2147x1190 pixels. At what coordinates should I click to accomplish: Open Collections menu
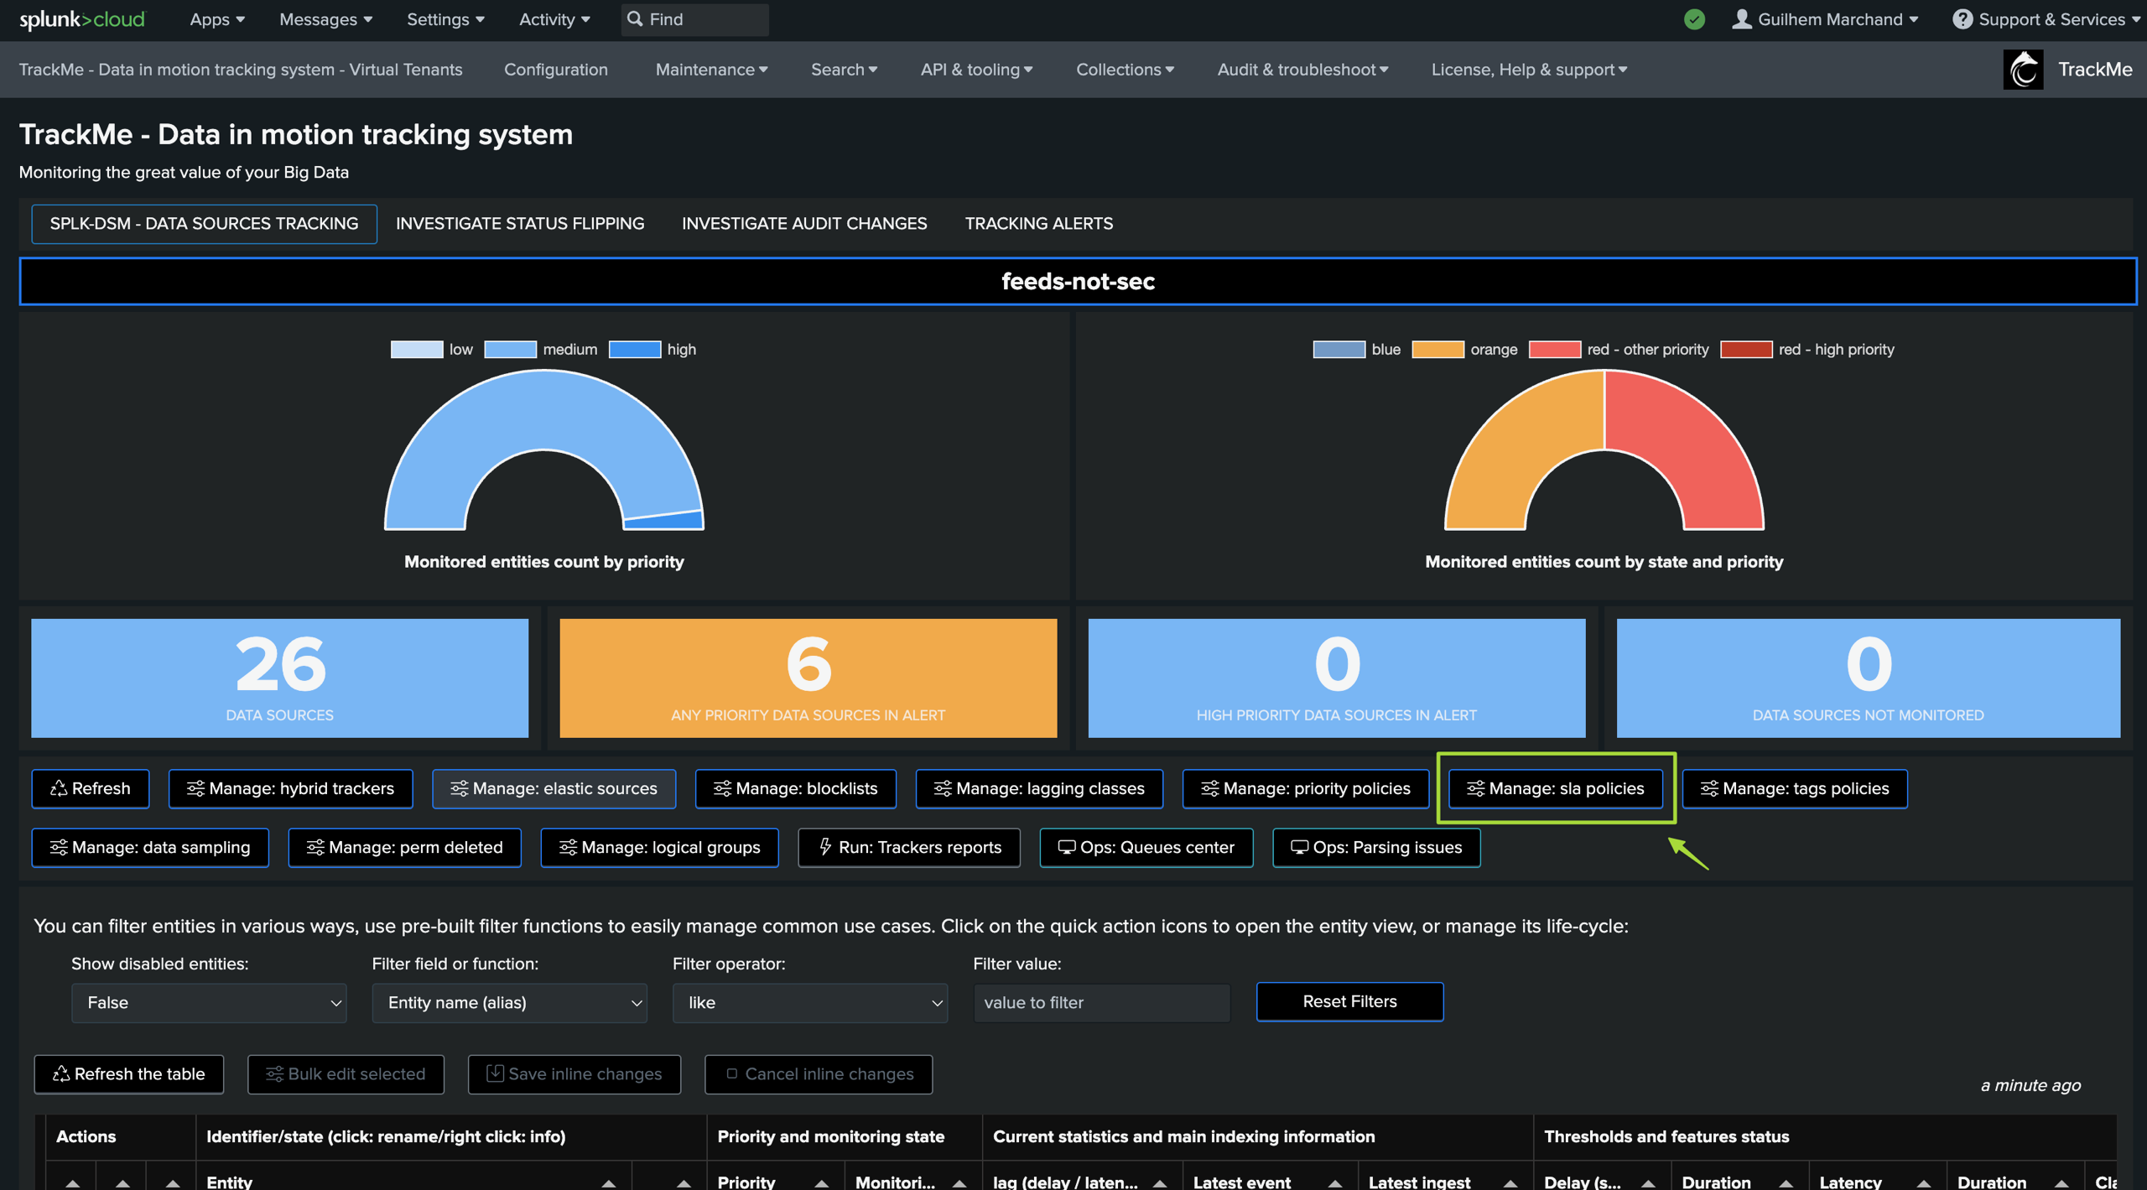[1125, 70]
